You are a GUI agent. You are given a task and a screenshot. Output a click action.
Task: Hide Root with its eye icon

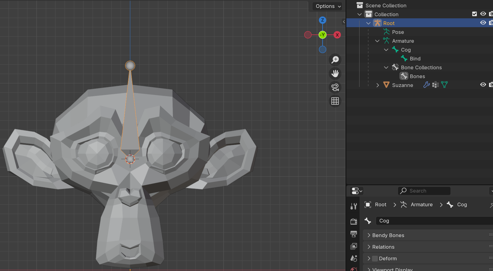pos(483,23)
